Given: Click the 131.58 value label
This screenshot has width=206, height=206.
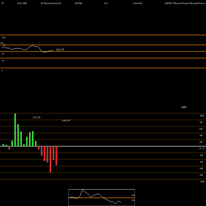Looking at the screenshot, I should coord(36,117).
